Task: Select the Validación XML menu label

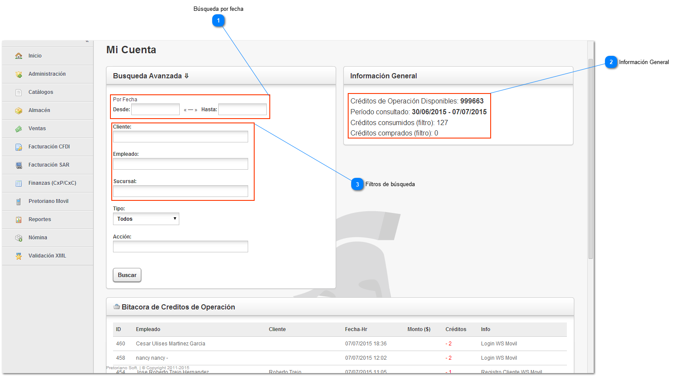Action: pyautogui.click(x=47, y=256)
